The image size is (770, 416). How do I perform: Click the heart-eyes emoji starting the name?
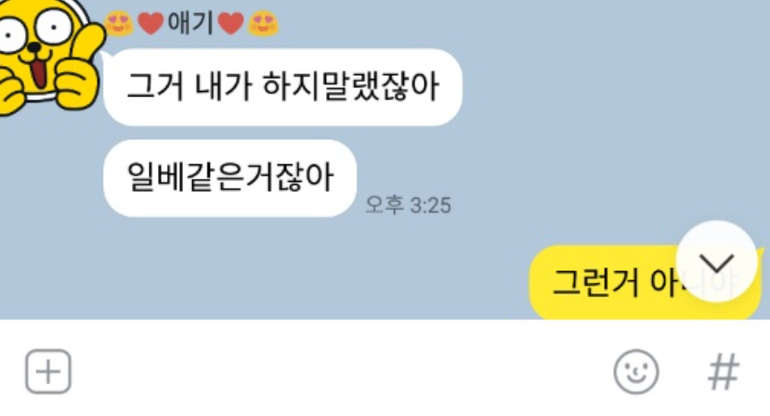click(x=118, y=23)
